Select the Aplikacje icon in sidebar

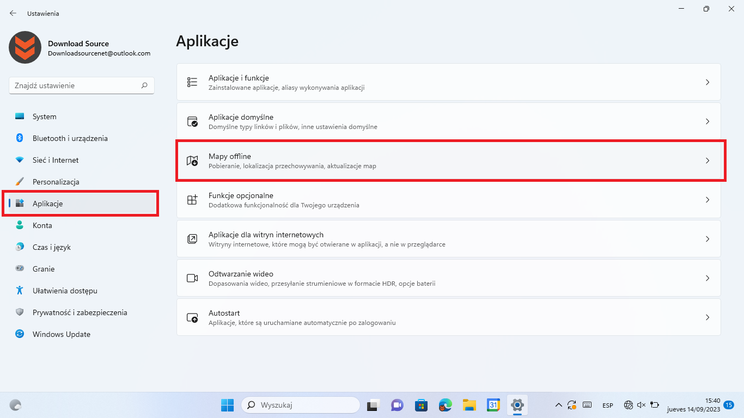coord(20,204)
